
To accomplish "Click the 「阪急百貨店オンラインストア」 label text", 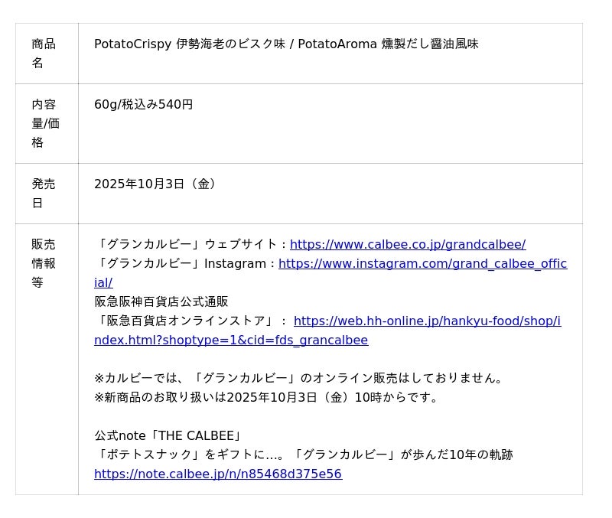I will point(190,321).
